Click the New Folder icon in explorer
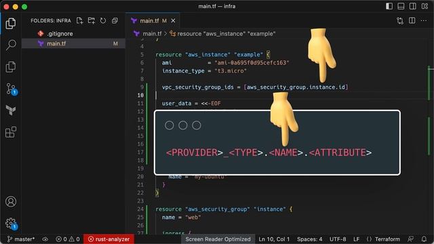Screen dimensions: 434x244 pyautogui.click(x=92, y=20)
